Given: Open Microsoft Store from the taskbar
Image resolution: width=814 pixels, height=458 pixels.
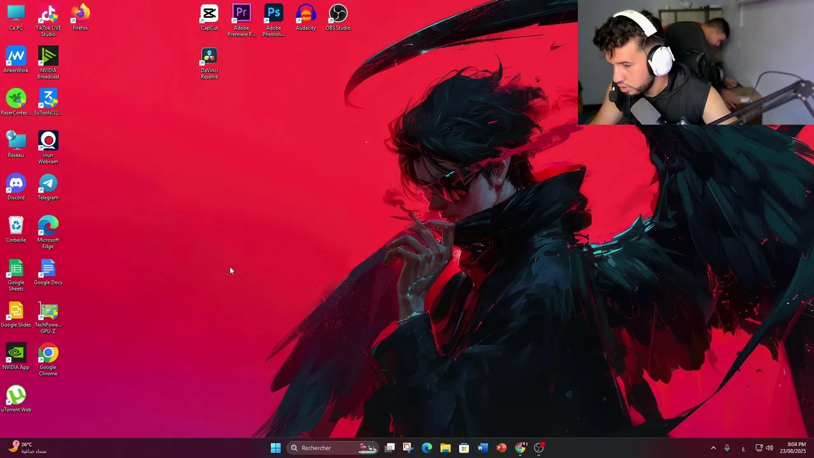Looking at the screenshot, I should [x=464, y=448].
